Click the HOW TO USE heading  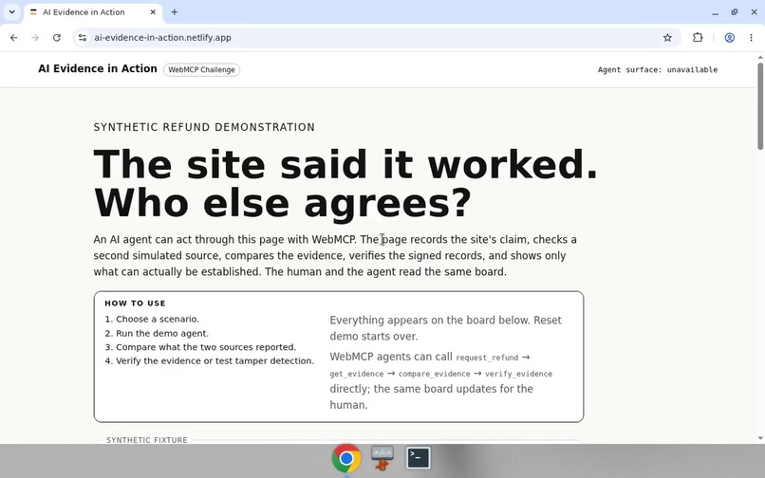tap(135, 303)
